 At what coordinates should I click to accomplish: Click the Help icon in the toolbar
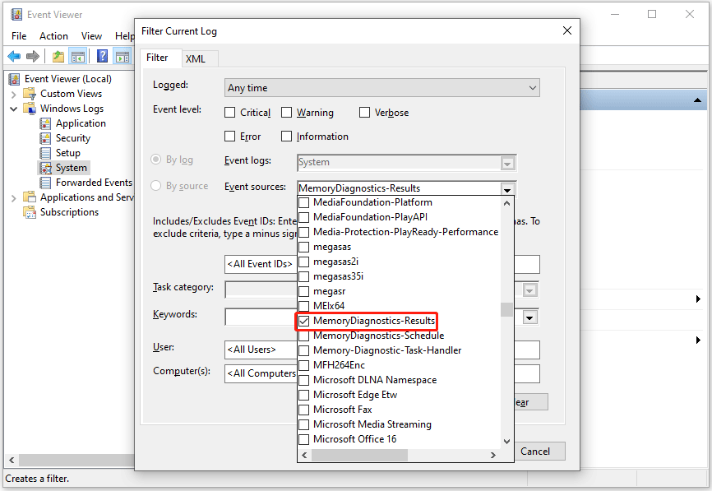coord(101,56)
